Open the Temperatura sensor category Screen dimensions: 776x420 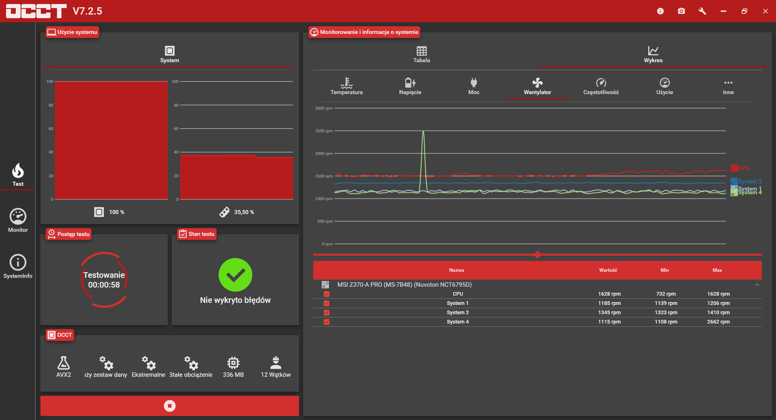click(x=346, y=86)
